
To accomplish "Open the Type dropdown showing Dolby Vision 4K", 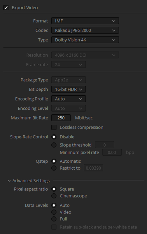I will click(x=85, y=40).
